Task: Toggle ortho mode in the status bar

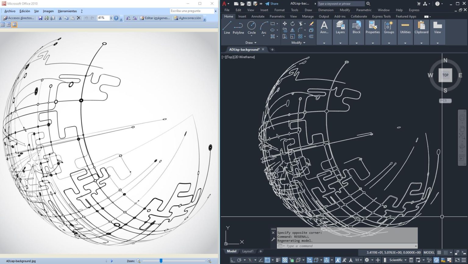Action: coord(233,260)
